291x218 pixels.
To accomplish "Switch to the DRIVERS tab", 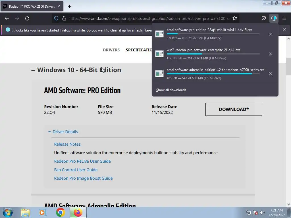I will [x=111, y=50].
